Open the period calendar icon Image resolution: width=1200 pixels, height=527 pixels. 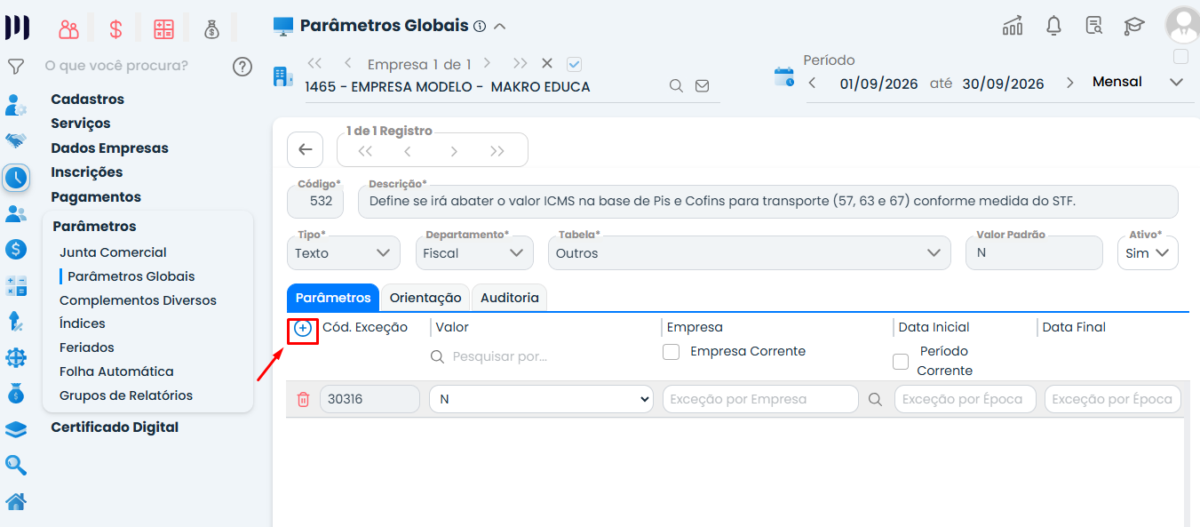click(x=784, y=76)
